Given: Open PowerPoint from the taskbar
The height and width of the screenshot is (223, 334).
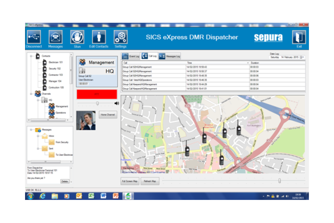Looking at the screenshot, I should [116, 196].
